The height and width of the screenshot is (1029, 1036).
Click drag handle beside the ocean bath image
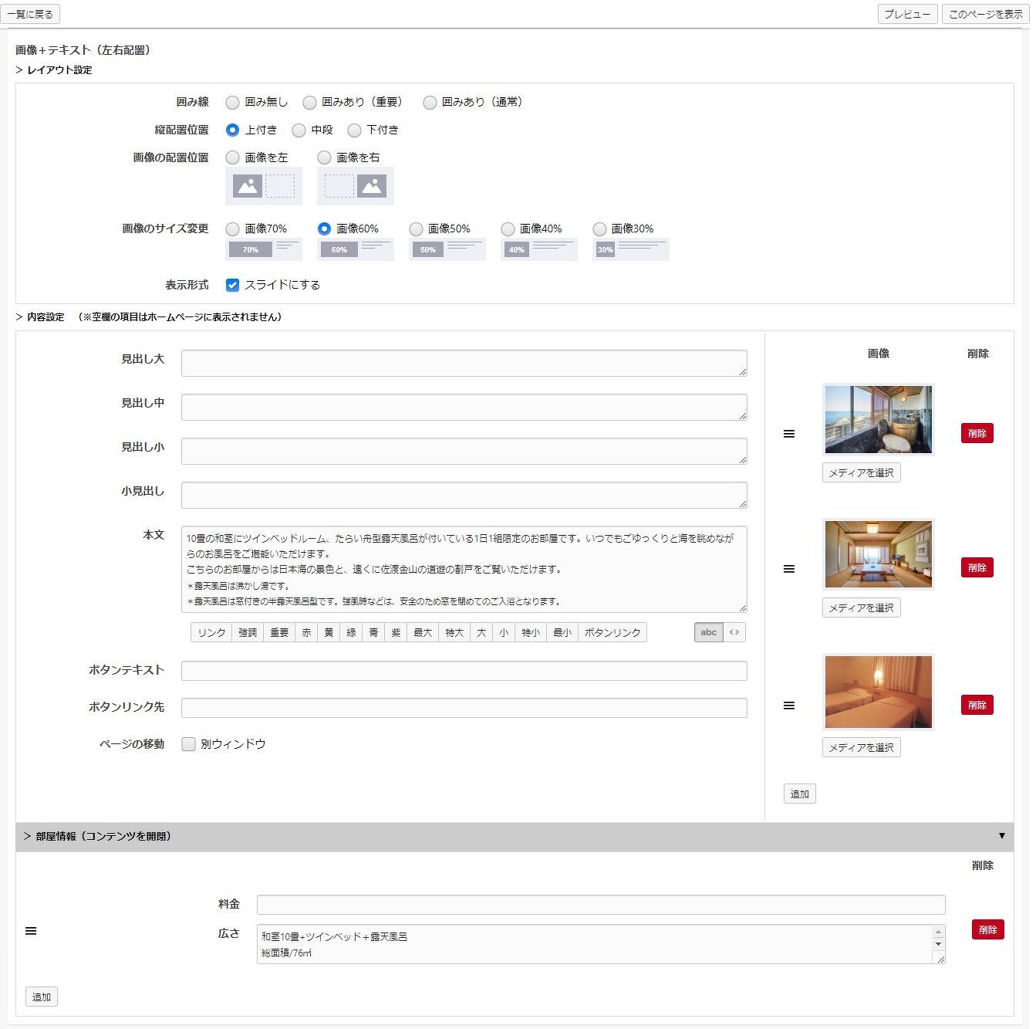(788, 434)
